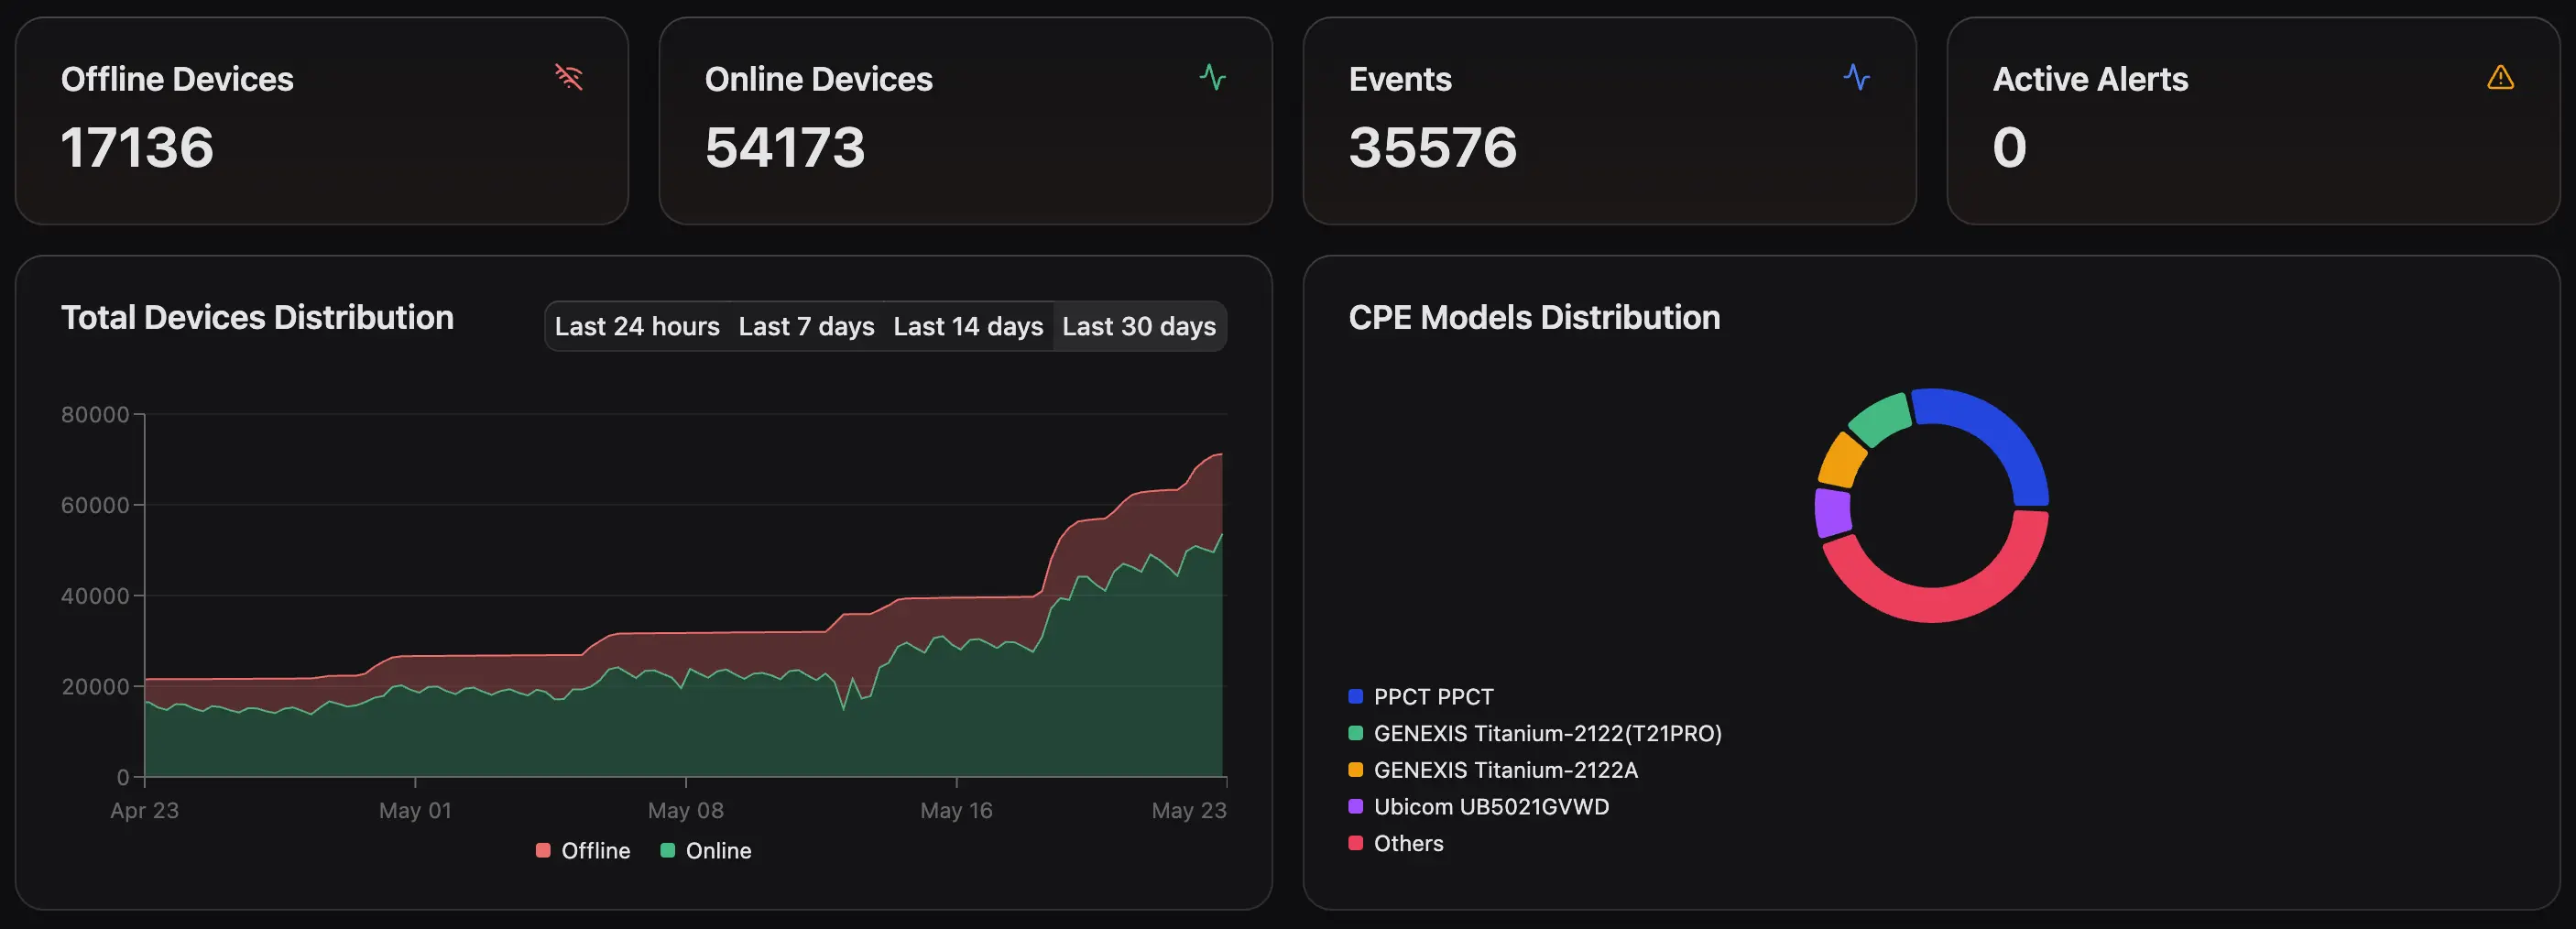The height and width of the screenshot is (929, 2576).
Task: Click the green T21PRO donut segment
Action: (1881, 419)
